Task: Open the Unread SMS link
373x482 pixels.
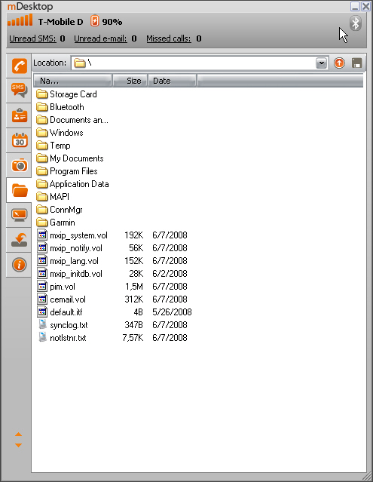Action: (x=32, y=38)
